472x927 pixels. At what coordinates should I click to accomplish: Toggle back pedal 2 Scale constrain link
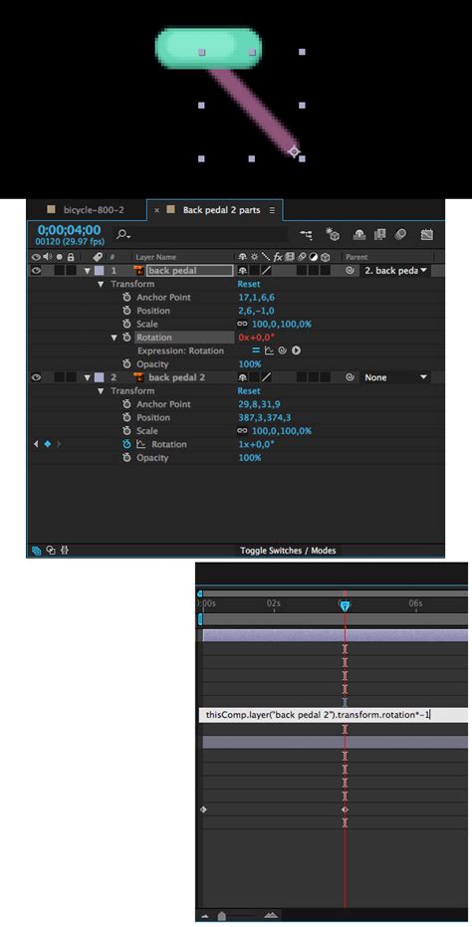[243, 431]
